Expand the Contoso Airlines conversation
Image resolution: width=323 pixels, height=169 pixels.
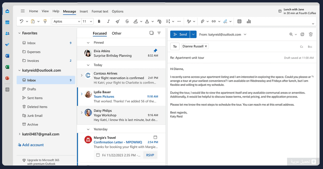point(82,76)
